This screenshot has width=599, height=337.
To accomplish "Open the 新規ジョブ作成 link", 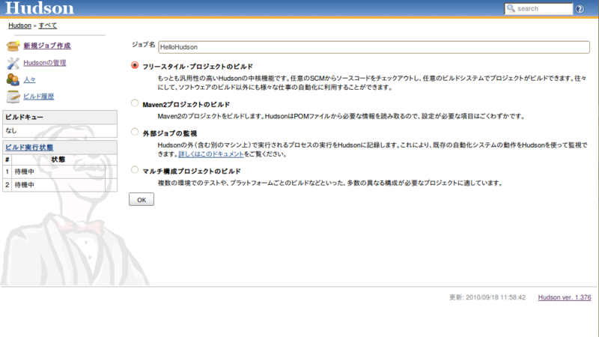I will (47, 46).
